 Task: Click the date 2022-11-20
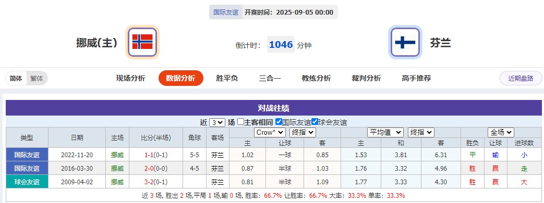point(77,155)
